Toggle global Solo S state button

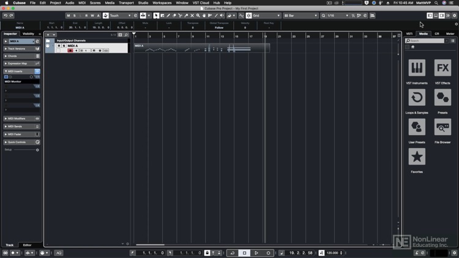tap(74, 15)
